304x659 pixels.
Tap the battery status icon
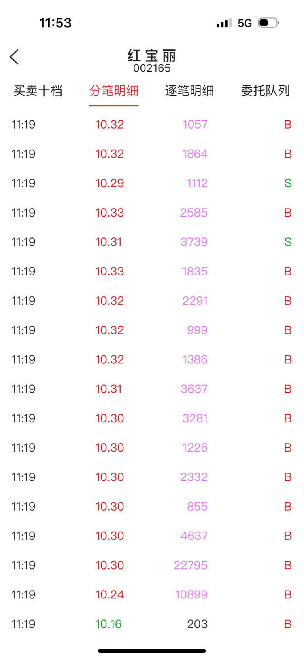coord(268,23)
